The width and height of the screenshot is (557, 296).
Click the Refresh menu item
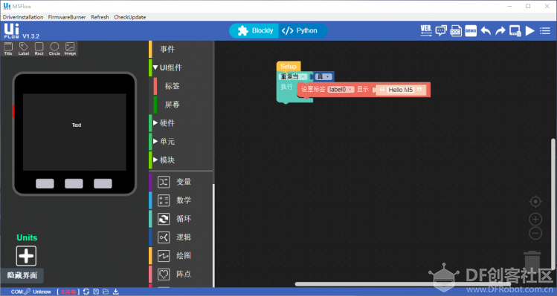tap(100, 17)
